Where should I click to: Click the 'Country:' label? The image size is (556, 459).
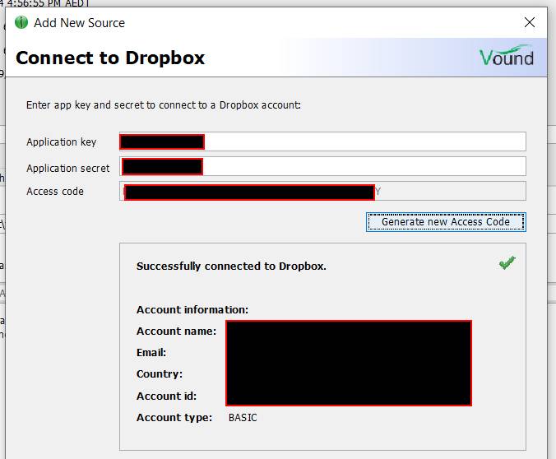coord(160,374)
